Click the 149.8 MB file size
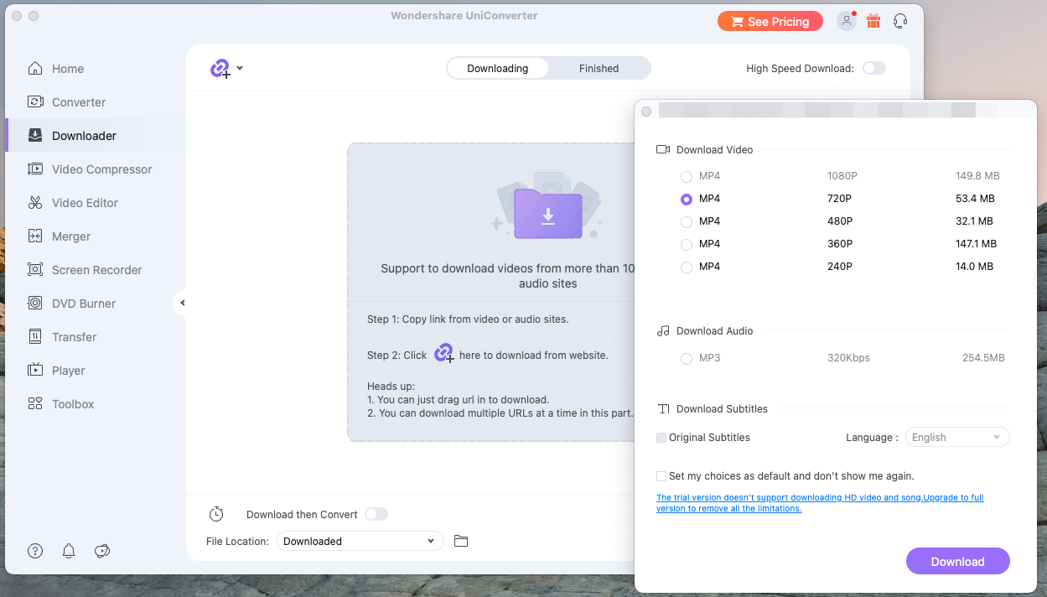The width and height of the screenshot is (1047, 597). [977, 176]
